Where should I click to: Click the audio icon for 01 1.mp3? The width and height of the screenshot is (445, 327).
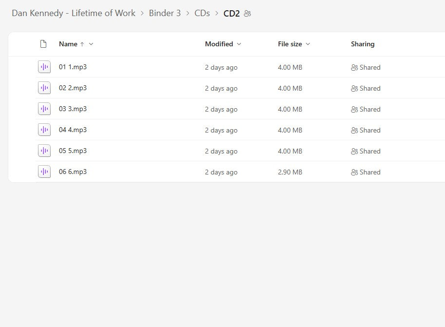coord(44,67)
